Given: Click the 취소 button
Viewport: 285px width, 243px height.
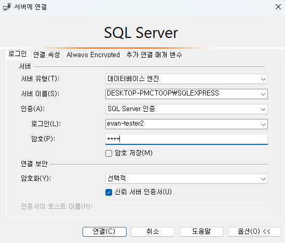Looking at the screenshot, I should pyautogui.click(x=153, y=232).
